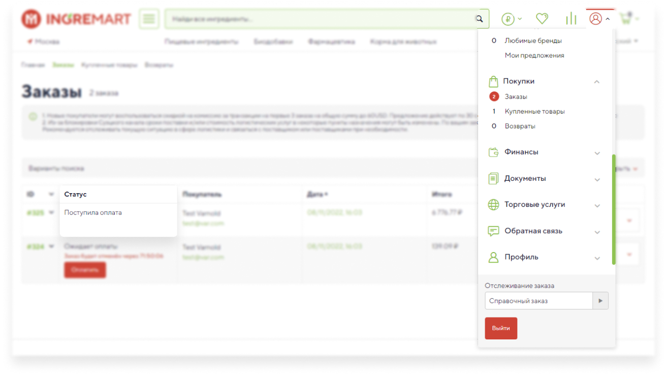The width and height of the screenshot is (667, 376).
Task: Expand the Обратная связь section chevron
Action: click(x=597, y=232)
